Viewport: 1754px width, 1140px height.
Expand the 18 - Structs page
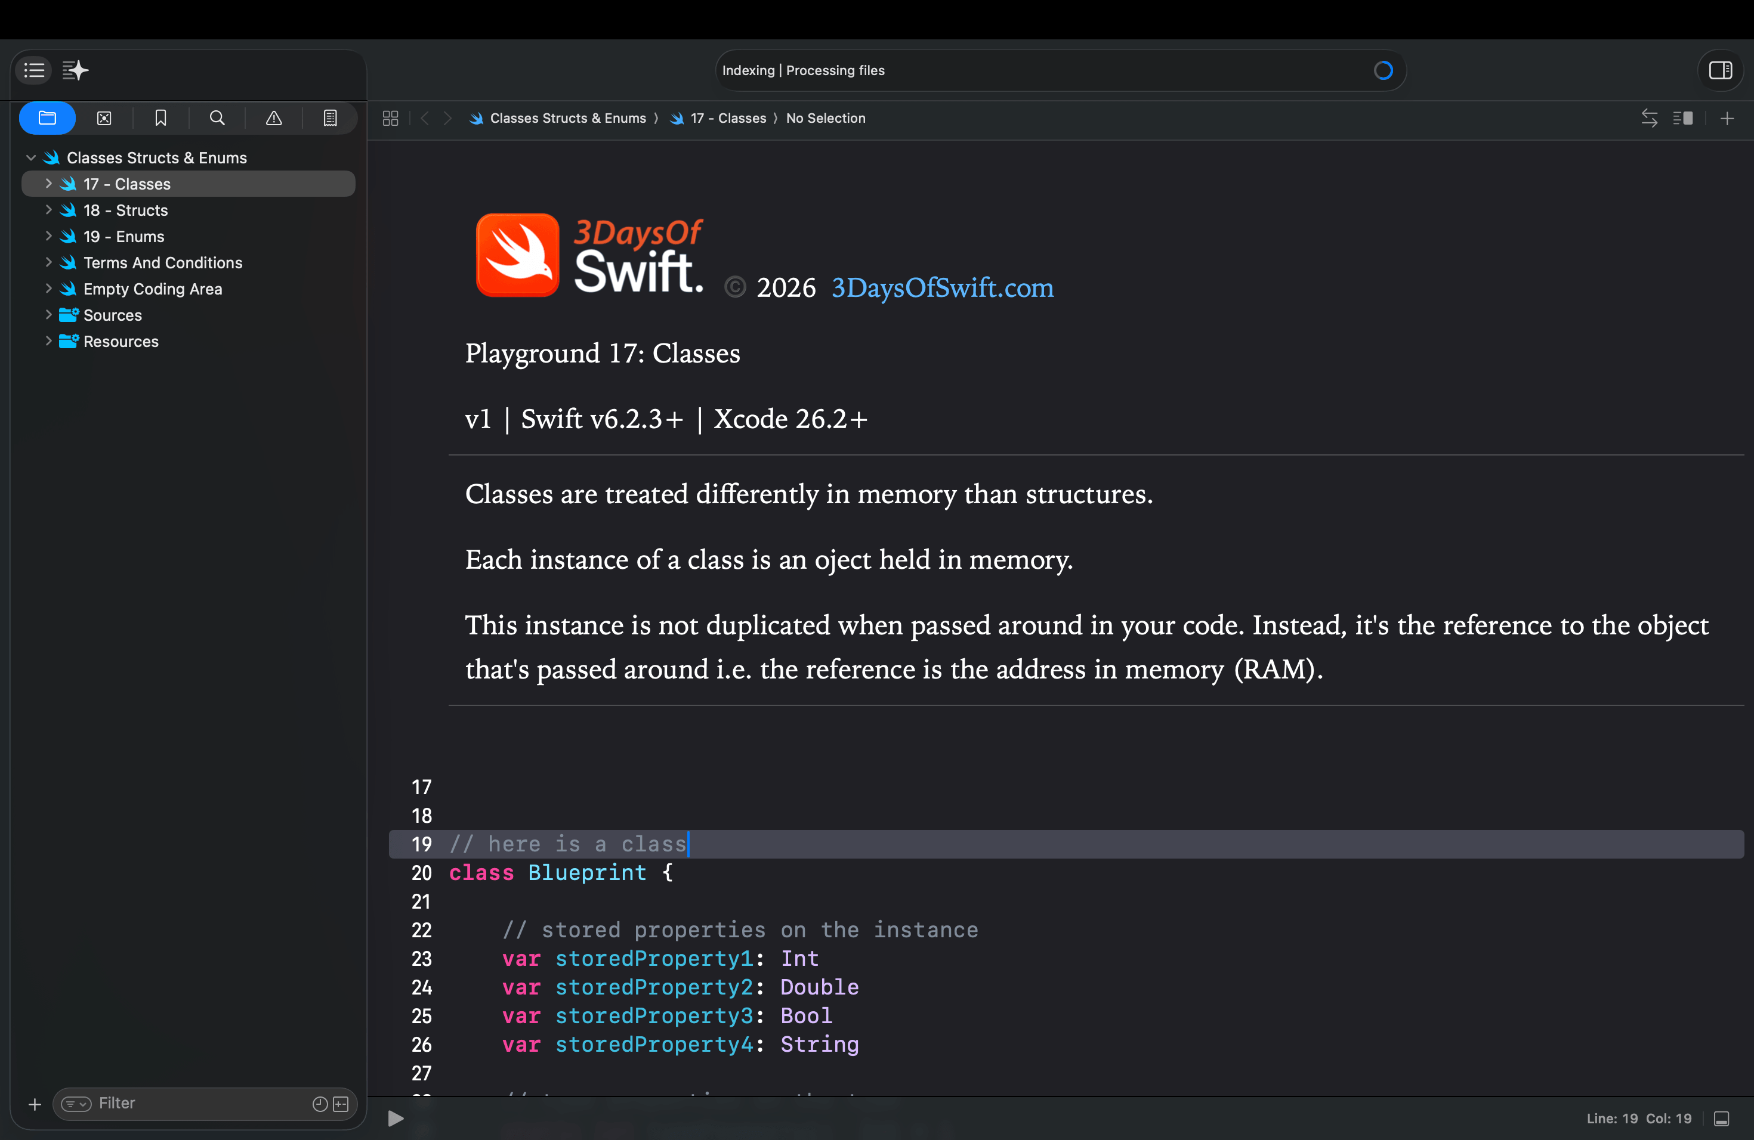pos(49,210)
